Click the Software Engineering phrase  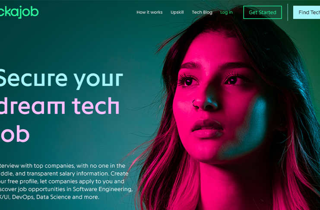click(x=102, y=189)
